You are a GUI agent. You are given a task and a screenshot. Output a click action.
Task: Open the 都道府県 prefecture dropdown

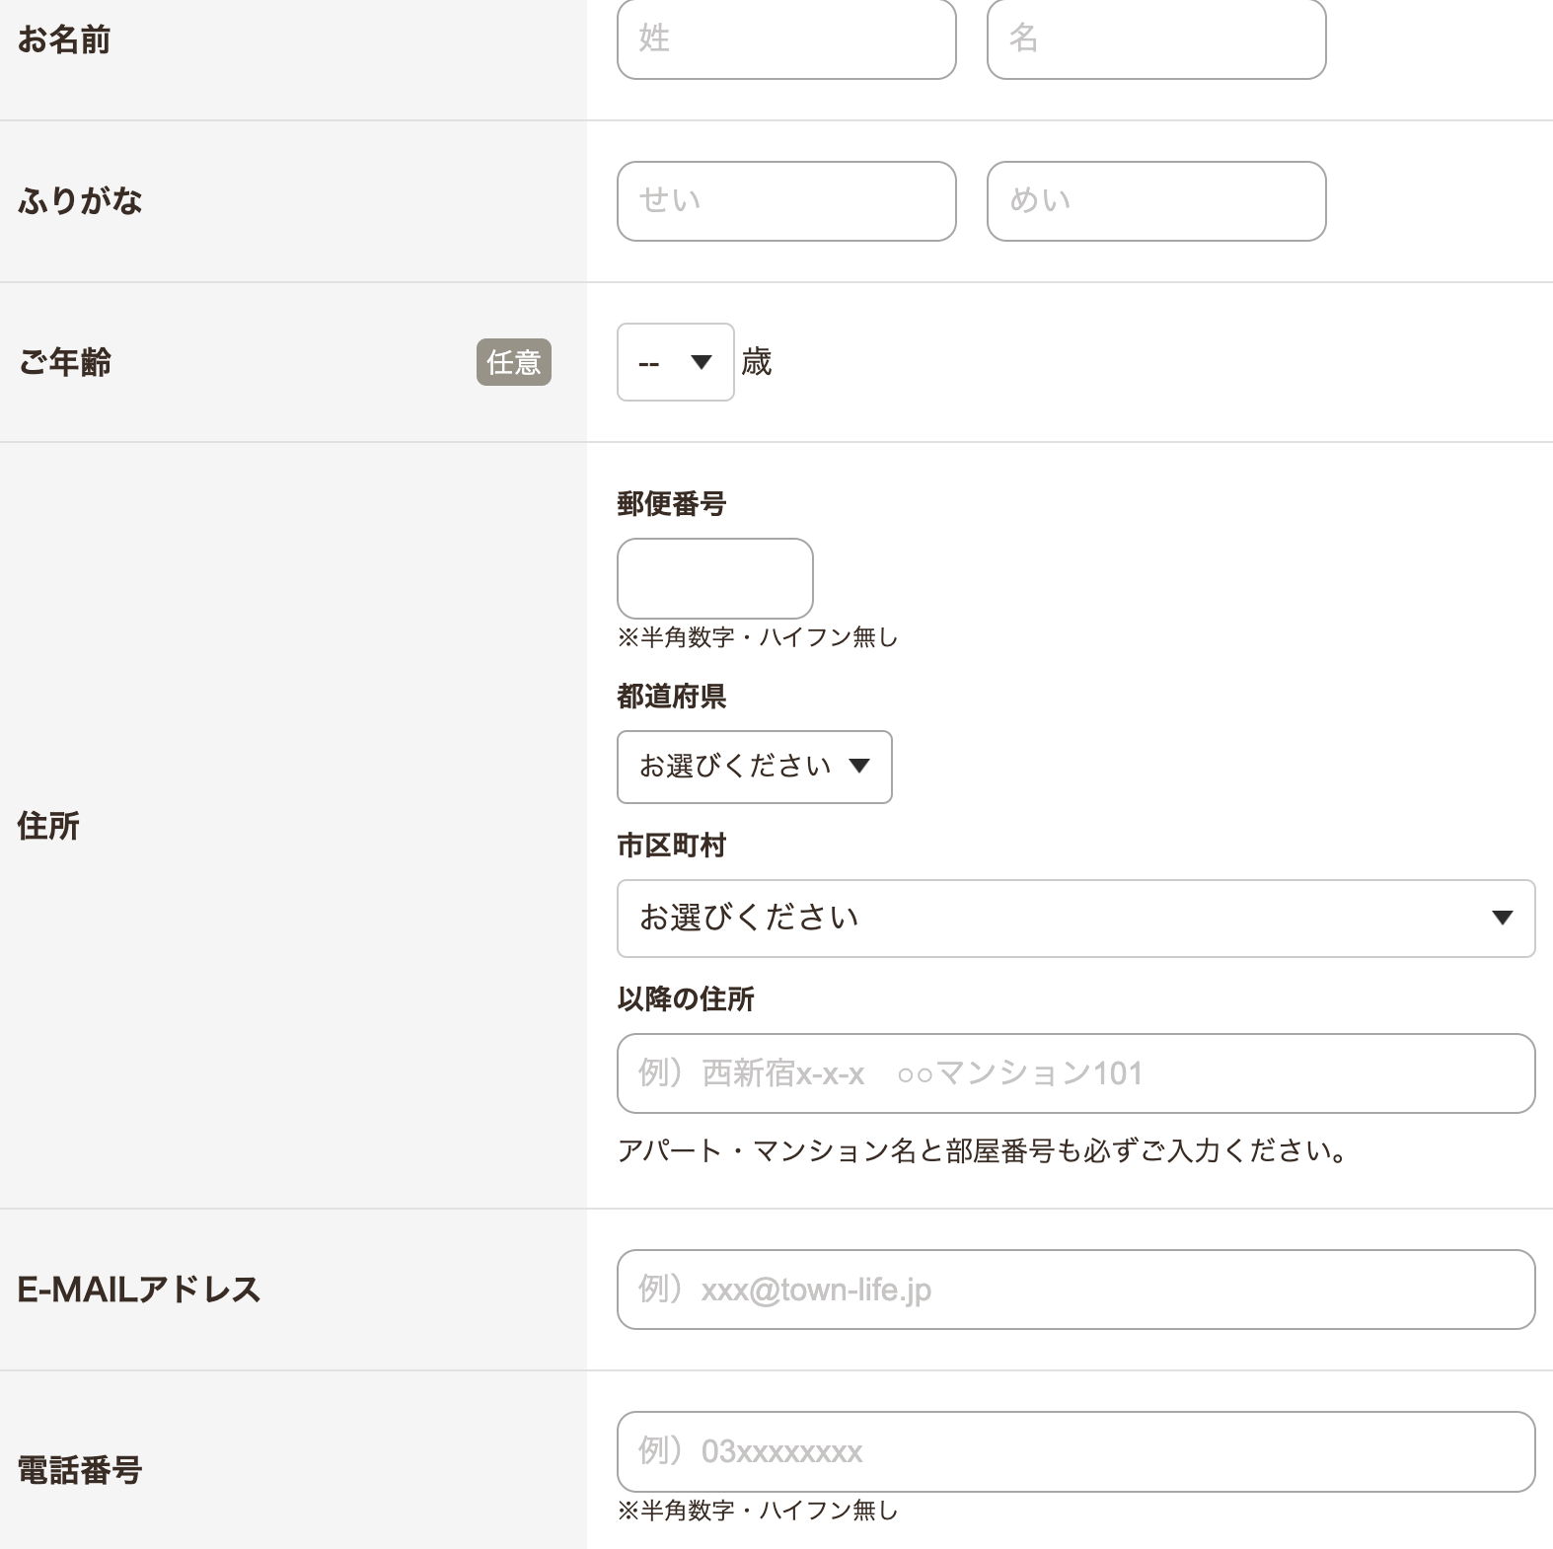pyautogui.click(x=755, y=767)
